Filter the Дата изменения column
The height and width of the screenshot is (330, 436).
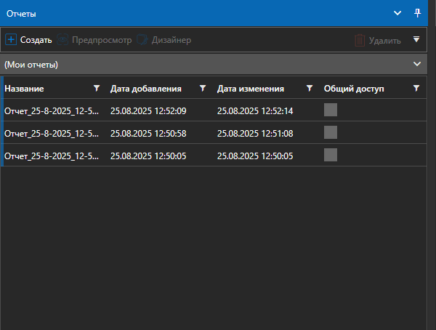310,89
